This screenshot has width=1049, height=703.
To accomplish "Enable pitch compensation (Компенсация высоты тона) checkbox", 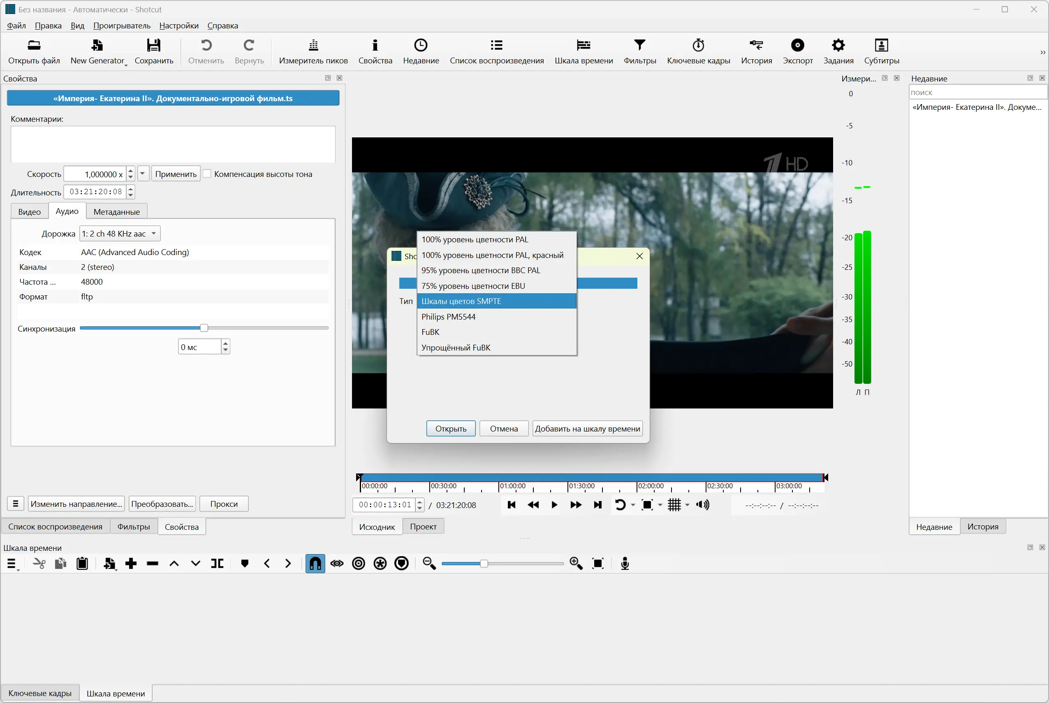I will pyautogui.click(x=207, y=174).
